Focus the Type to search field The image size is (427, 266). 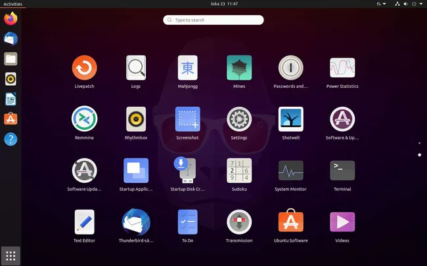[213, 20]
